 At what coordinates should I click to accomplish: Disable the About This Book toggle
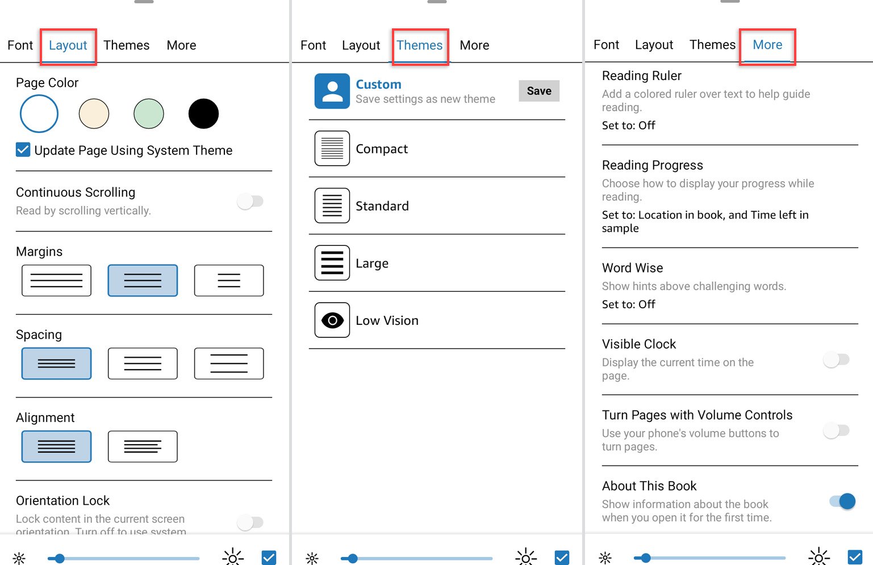click(x=842, y=501)
